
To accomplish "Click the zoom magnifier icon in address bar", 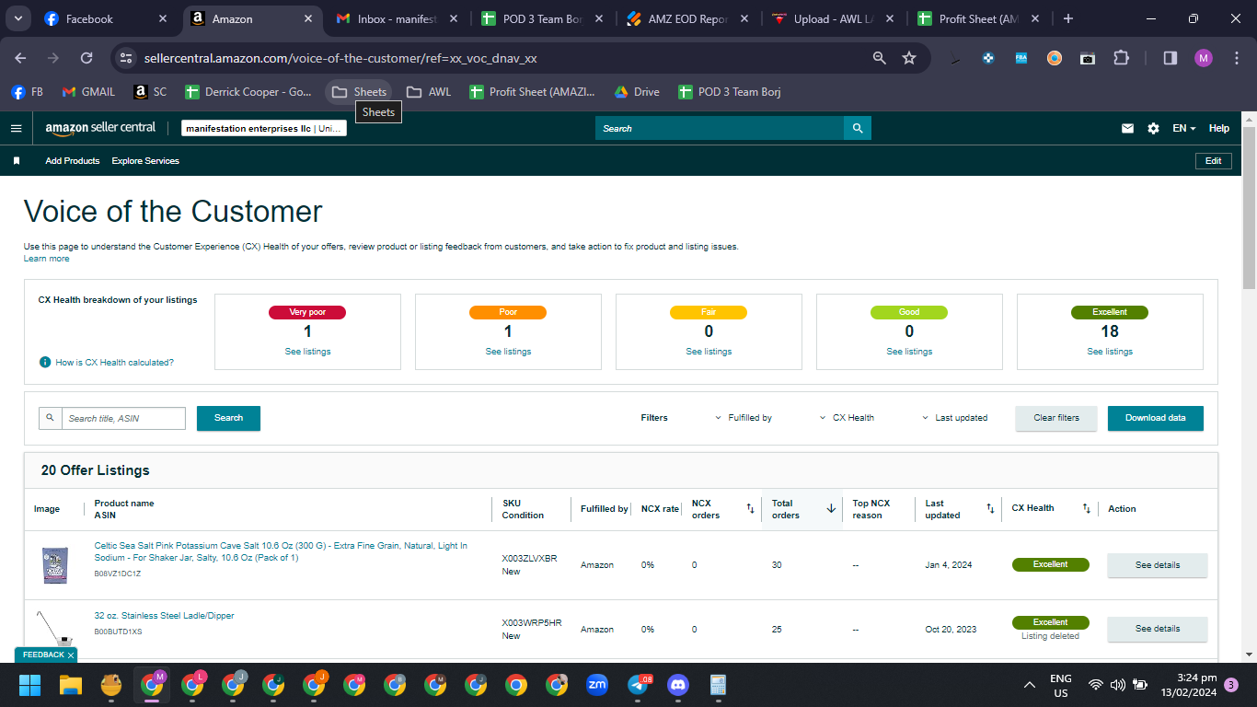I will point(880,58).
